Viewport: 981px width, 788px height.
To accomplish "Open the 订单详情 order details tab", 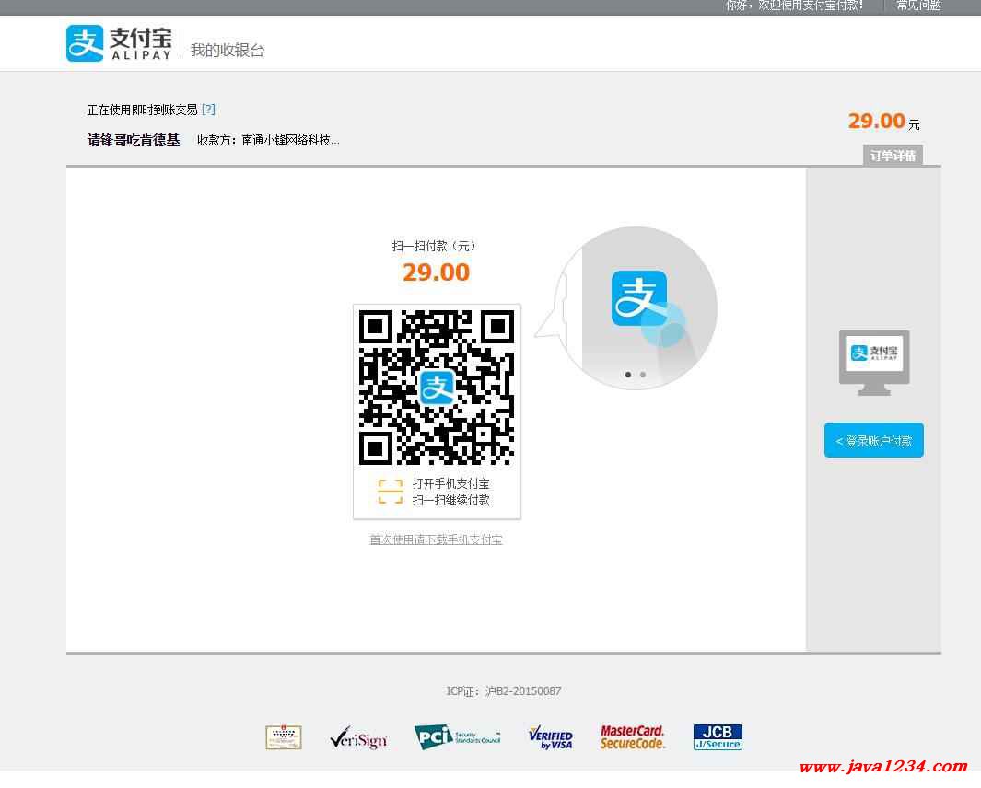I will [x=893, y=155].
